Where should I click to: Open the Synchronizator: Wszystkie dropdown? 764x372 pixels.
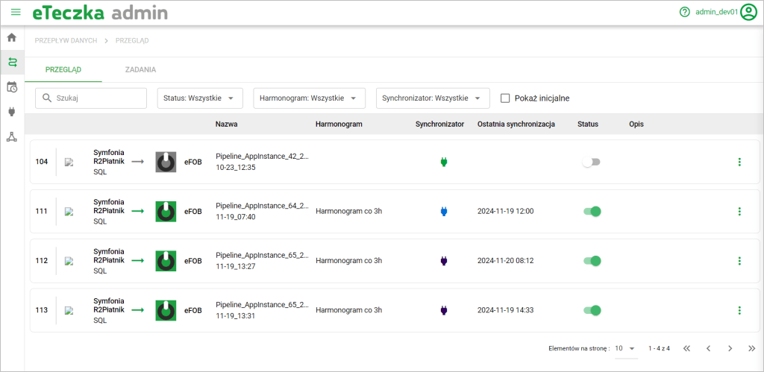point(433,98)
